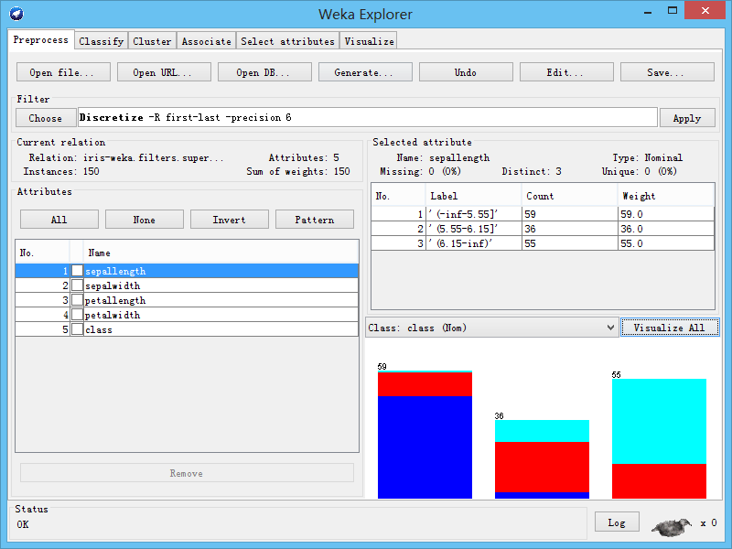Viewport: 732px width, 549px height.
Task: Click the Open DB... button
Action: pos(264,72)
